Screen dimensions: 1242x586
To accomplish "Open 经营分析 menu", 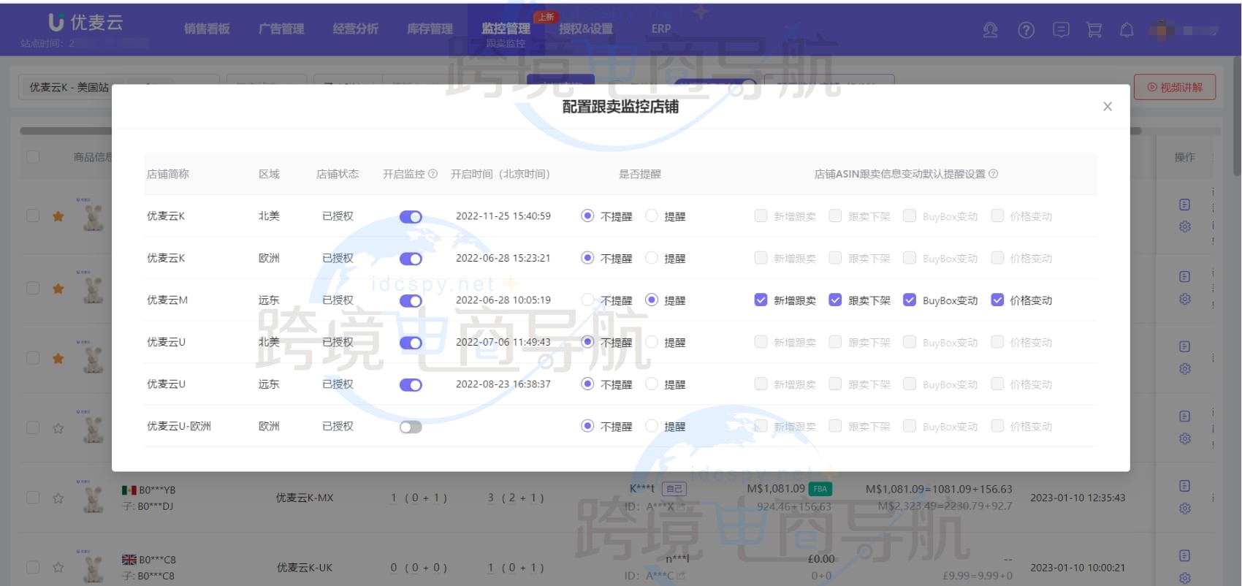I will click(x=356, y=28).
